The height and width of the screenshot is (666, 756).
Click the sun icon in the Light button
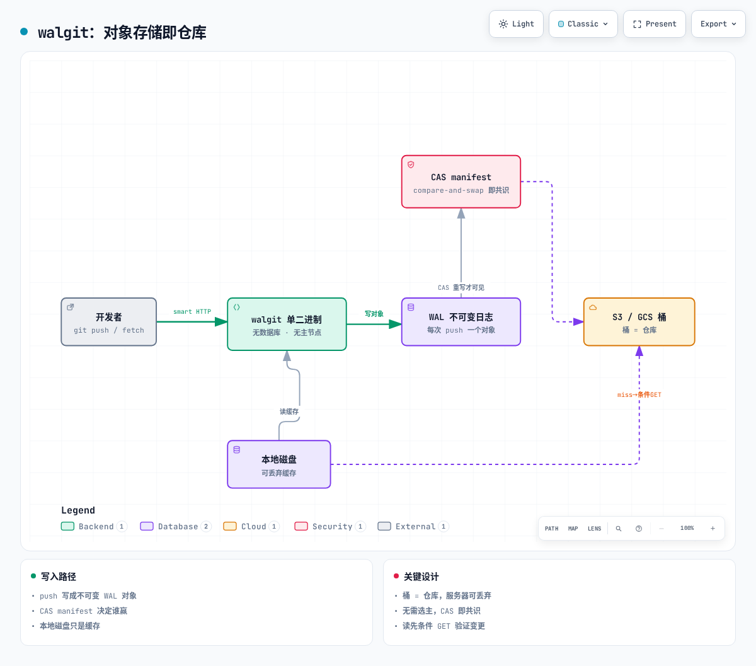point(503,24)
